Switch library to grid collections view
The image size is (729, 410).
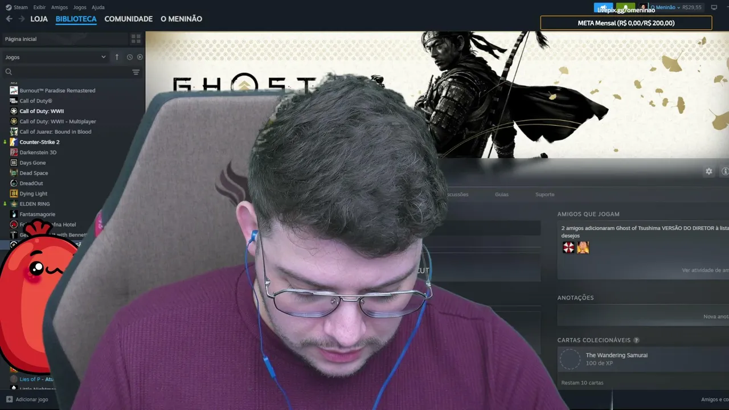point(136,39)
